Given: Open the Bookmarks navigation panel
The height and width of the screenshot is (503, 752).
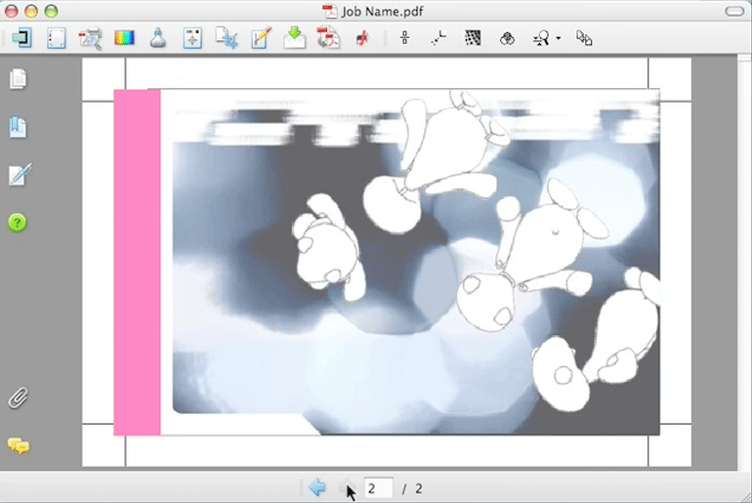Looking at the screenshot, I should tap(18, 127).
